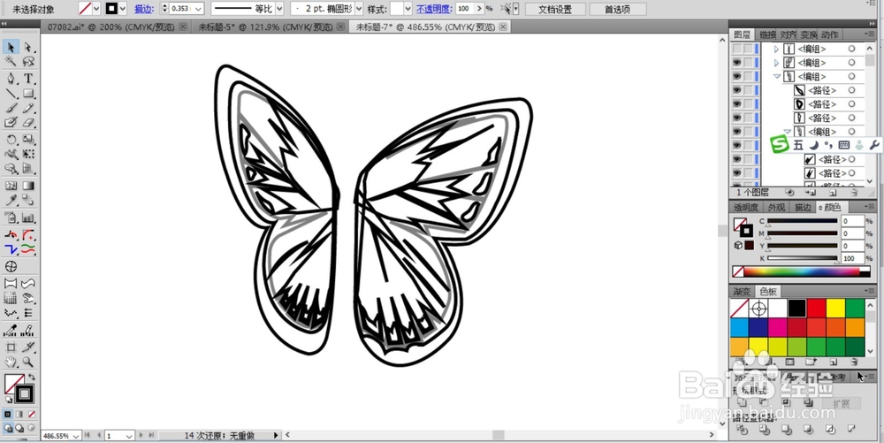This screenshot has width=884, height=443.
Task: Select the Line Segment tool
Action: point(11,93)
